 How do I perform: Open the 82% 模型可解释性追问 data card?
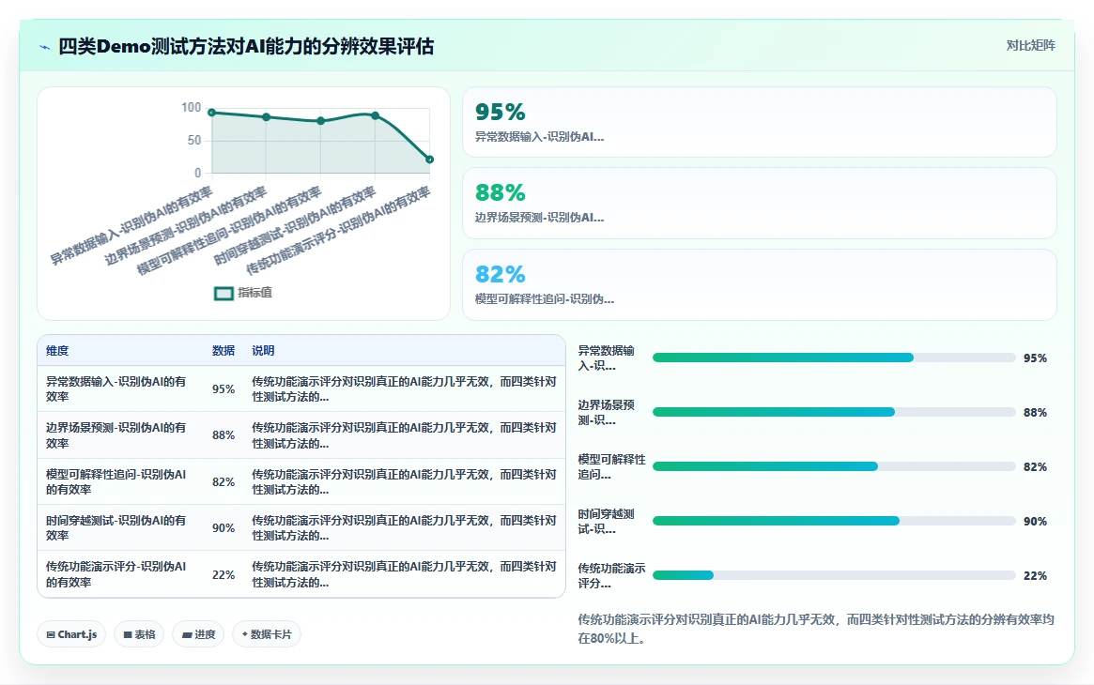point(759,284)
